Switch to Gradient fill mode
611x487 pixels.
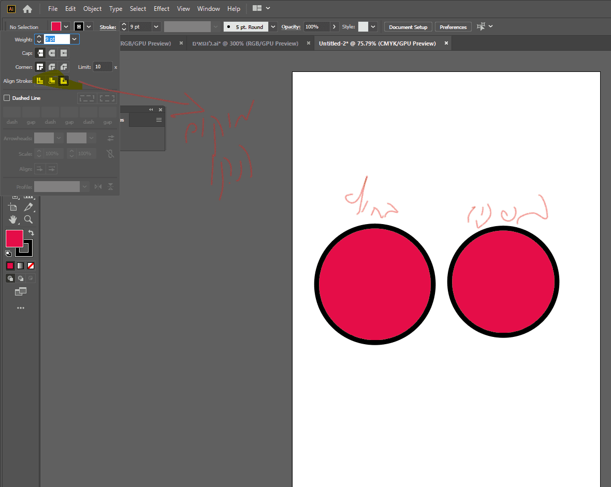click(21, 266)
